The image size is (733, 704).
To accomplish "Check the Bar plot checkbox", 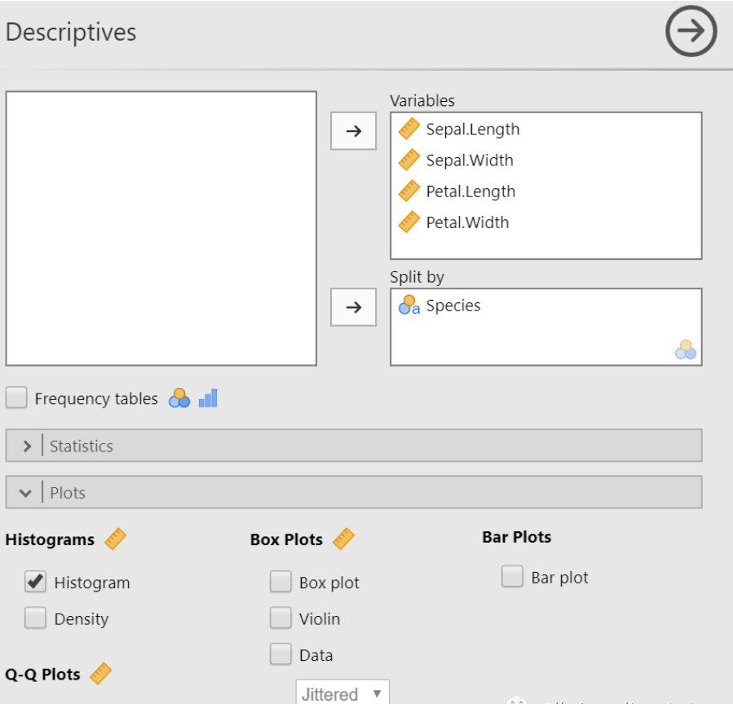I will pyautogui.click(x=512, y=577).
